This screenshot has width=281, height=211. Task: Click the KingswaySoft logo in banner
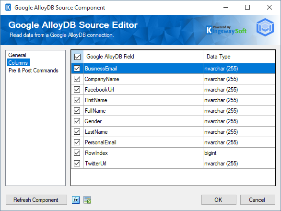[226, 30]
